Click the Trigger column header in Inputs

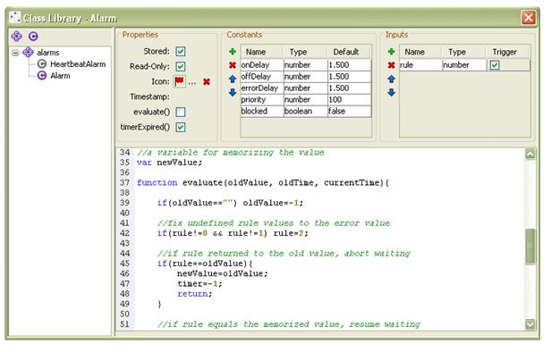508,52
